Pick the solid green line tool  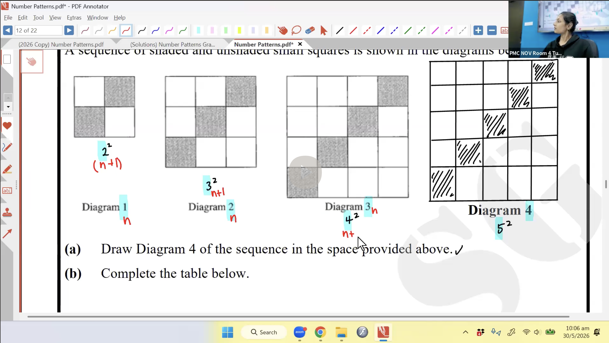(408, 31)
